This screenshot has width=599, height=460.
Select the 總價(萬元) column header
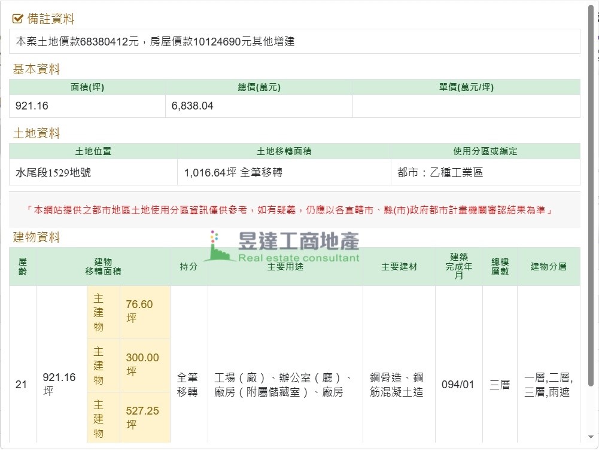[x=259, y=87]
